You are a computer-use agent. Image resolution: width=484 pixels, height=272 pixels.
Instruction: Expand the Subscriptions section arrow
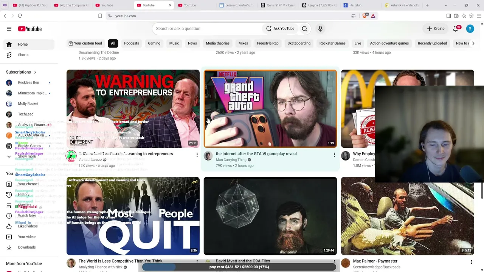(35, 72)
